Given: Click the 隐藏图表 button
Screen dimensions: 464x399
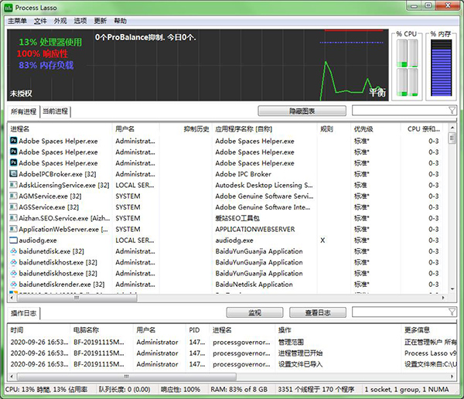Looking at the screenshot, I should click(302, 111).
